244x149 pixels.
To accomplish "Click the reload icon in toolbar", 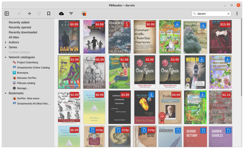I will click(x=39, y=13).
